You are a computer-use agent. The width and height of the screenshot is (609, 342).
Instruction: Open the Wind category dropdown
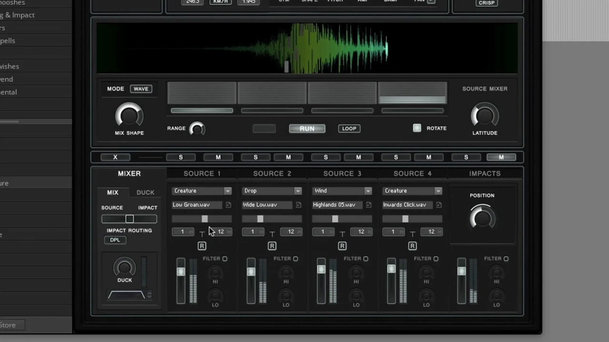[x=342, y=191]
